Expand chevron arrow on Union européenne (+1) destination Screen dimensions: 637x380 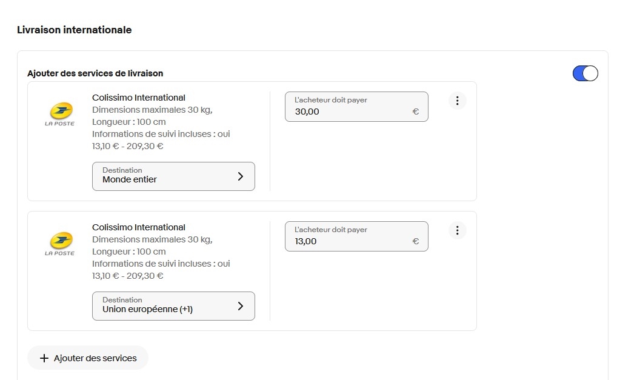(240, 306)
